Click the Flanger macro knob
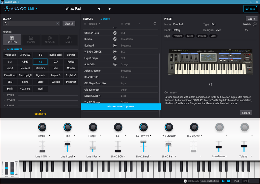This screenshot has height=184, width=260. click(93, 127)
